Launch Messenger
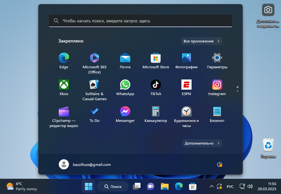The width and height of the screenshot is (281, 194). click(x=125, y=114)
